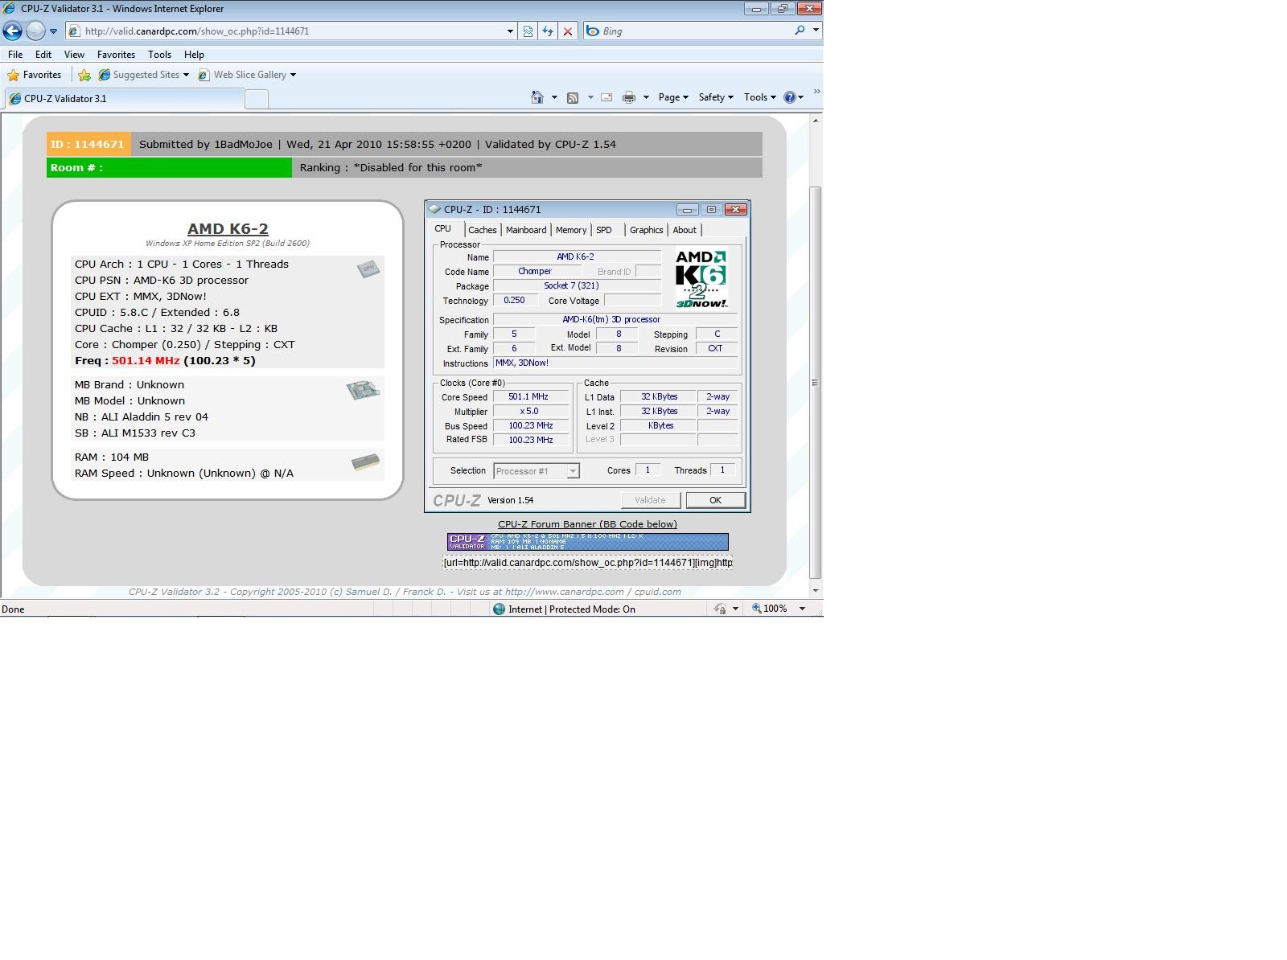This screenshot has width=1287, height=960.
Task: Click the RSS Feeds icon
Action: pos(573,97)
